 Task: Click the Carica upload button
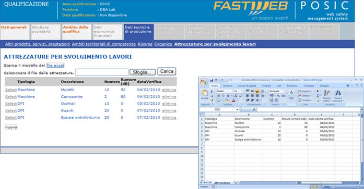[x=167, y=71]
